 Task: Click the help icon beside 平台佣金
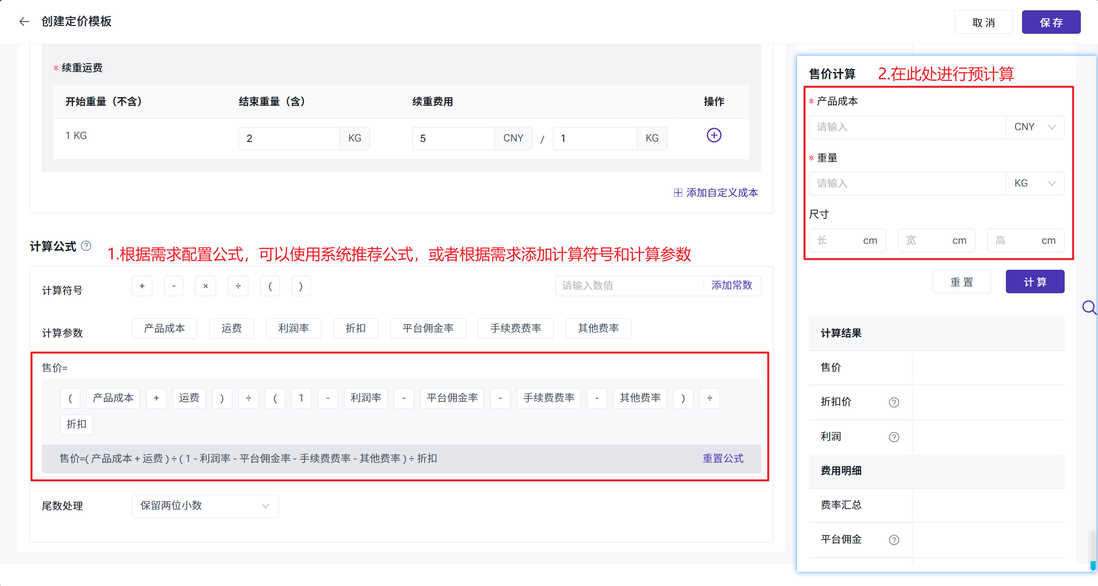(894, 540)
